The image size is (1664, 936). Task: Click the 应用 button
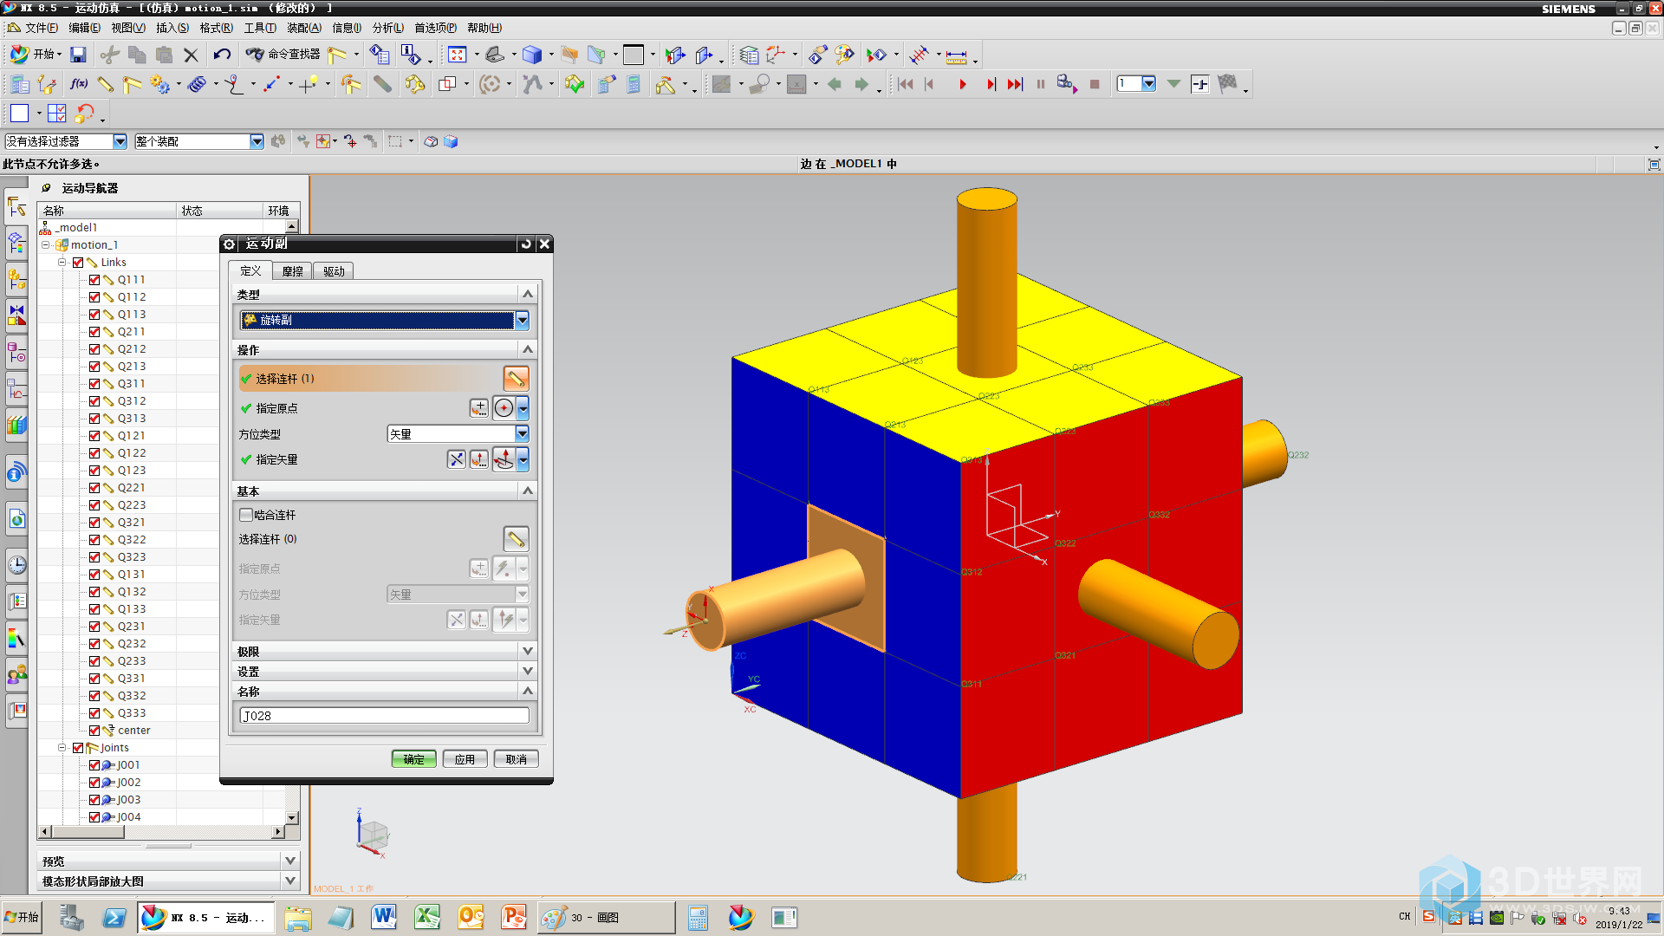coord(465,759)
